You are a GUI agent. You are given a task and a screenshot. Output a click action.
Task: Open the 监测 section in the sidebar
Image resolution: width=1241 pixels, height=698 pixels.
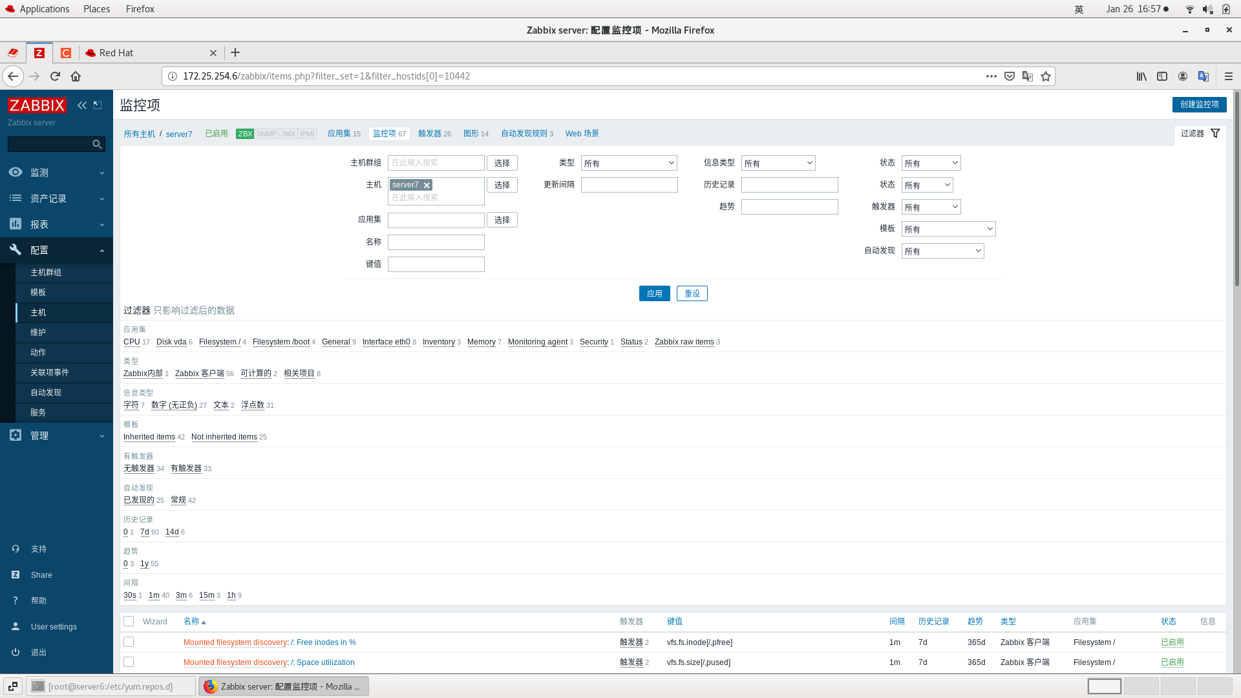click(39, 173)
